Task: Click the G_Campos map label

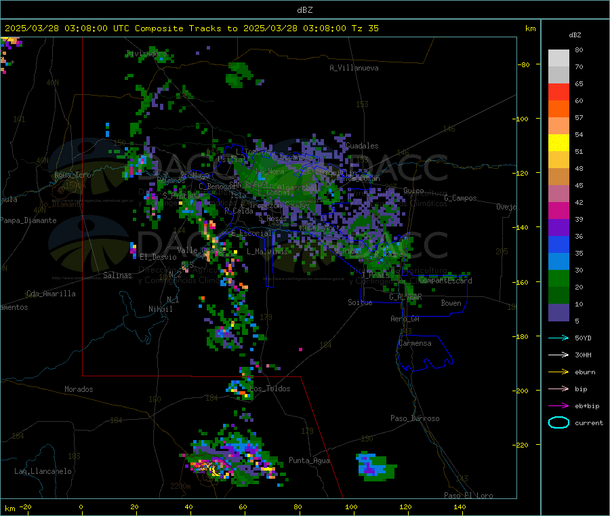Action: [460, 198]
